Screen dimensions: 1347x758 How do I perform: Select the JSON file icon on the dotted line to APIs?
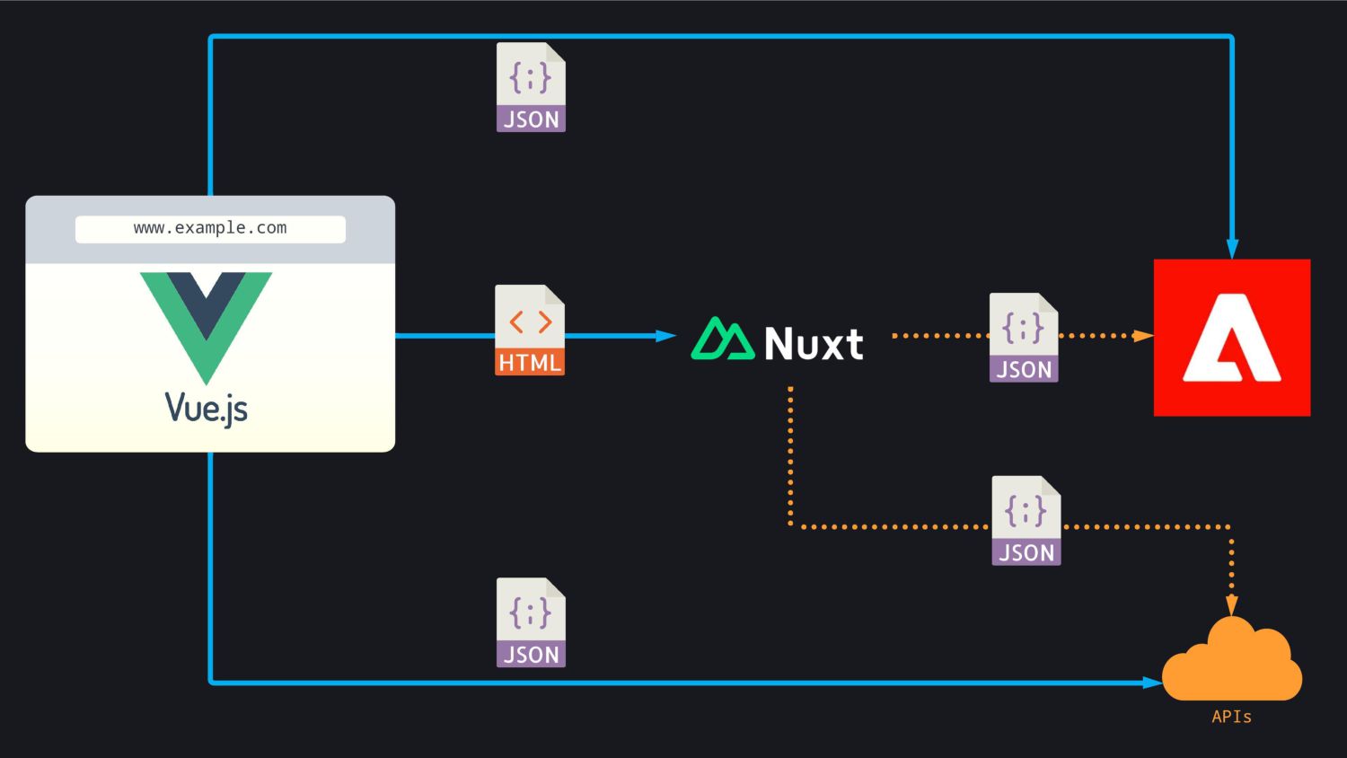1026,521
